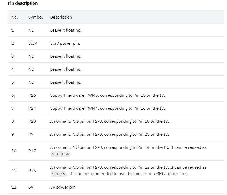Click the 3.3V symbol cell
Viewport: 227px width, 195px height.
[x=33, y=43]
